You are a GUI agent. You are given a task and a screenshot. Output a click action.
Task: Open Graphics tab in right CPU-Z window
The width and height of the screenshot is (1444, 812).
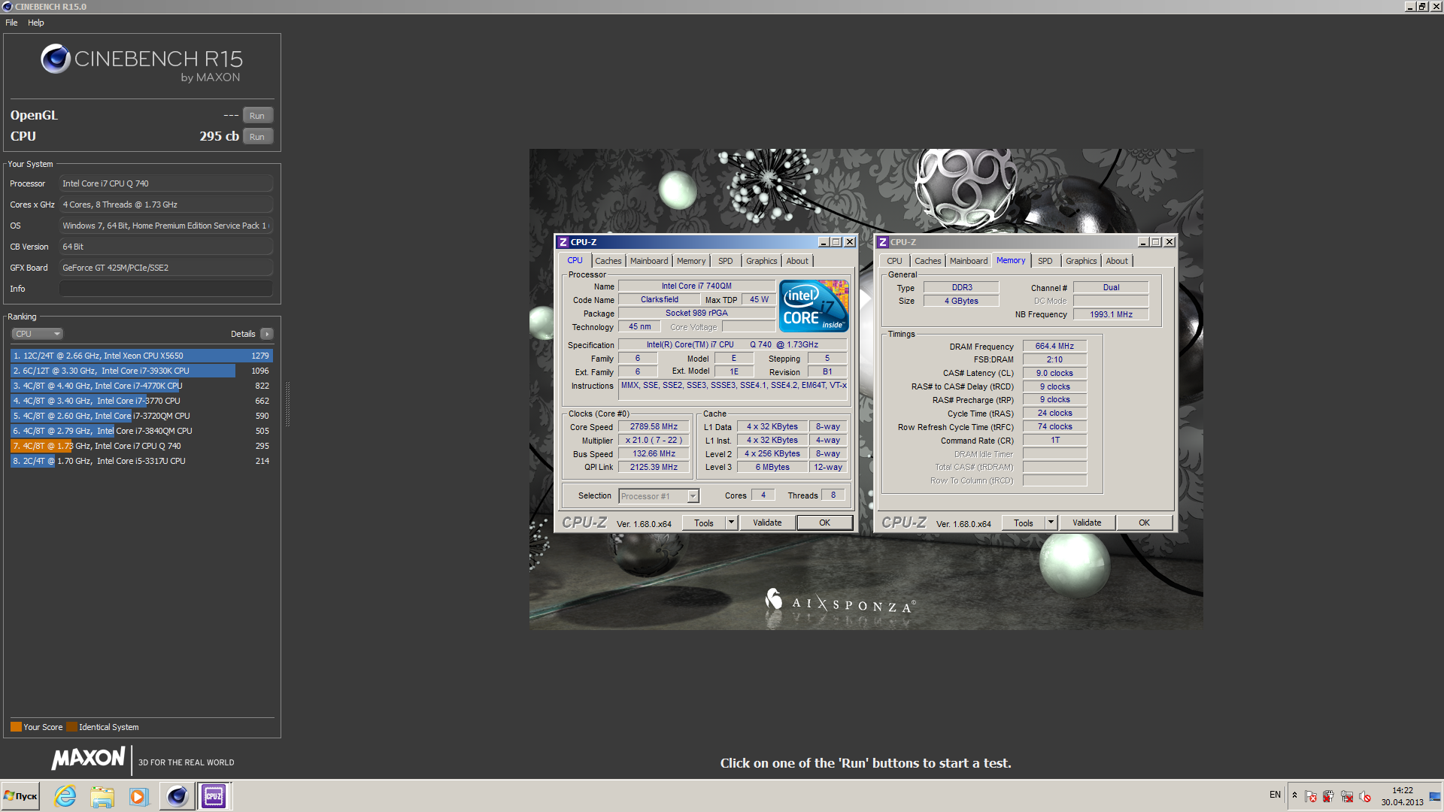coord(1081,261)
